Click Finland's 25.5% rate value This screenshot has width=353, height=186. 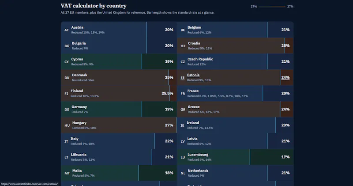[x=168, y=93]
